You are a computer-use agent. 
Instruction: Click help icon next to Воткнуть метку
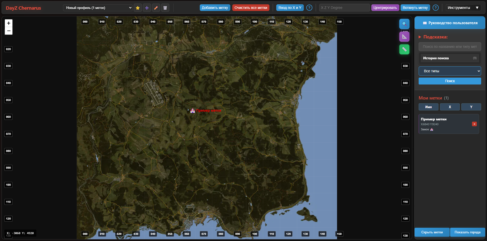pyautogui.click(x=435, y=8)
